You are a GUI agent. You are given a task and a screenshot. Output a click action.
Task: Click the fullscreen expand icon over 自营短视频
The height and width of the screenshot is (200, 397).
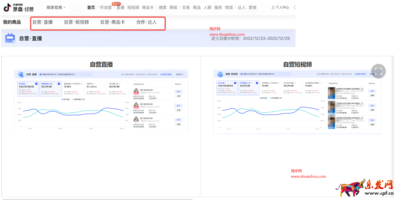[378, 71]
